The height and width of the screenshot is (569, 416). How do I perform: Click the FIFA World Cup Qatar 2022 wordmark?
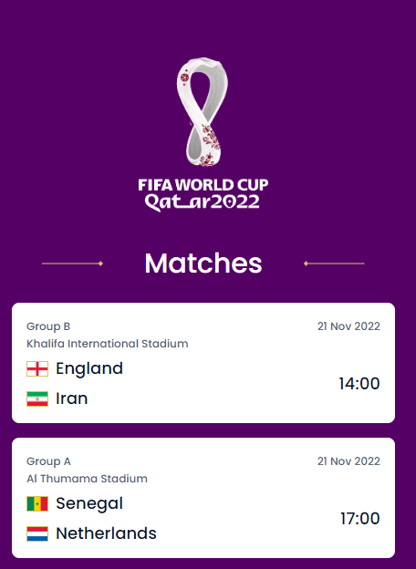[x=203, y=195]
